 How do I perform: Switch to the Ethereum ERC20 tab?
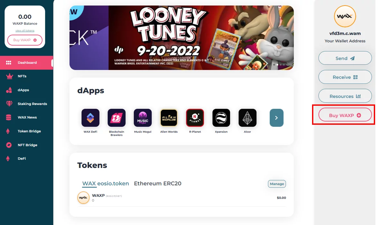158,183
